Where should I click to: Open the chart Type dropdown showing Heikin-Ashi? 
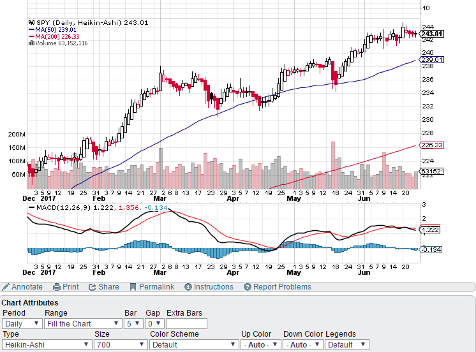pyautogui.click(x=47, y=344)
